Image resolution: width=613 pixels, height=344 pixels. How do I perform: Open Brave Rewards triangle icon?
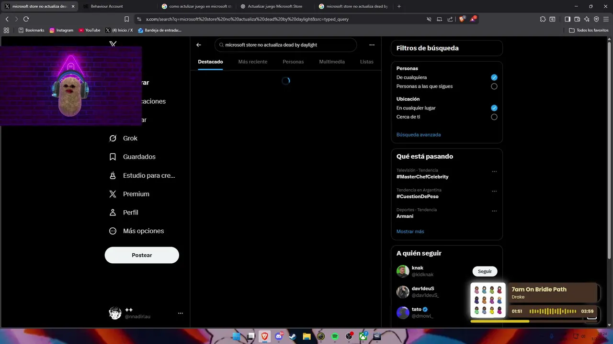pyautogui.click(x=474, y=19)
